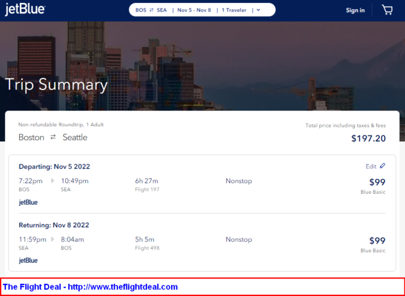Click the jetBlue logo in header
405x296 pixels.
pos(25,10)
